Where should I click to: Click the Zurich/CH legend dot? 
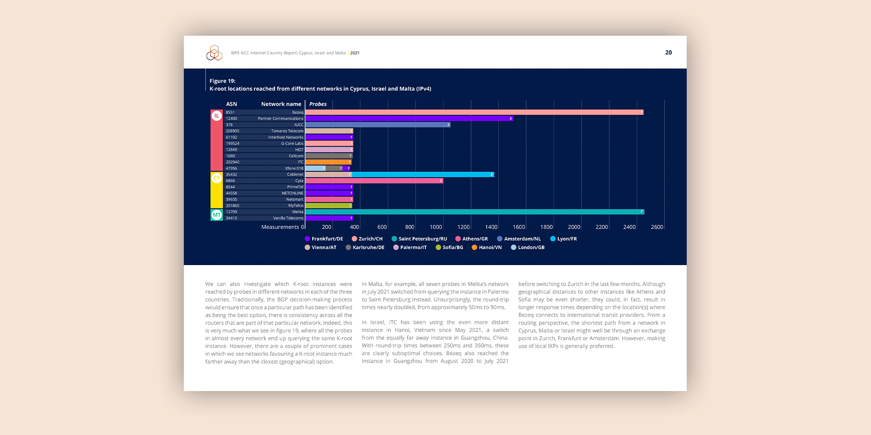point(354,239)
